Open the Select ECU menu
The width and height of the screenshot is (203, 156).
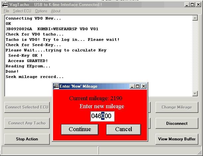(22, 11)
